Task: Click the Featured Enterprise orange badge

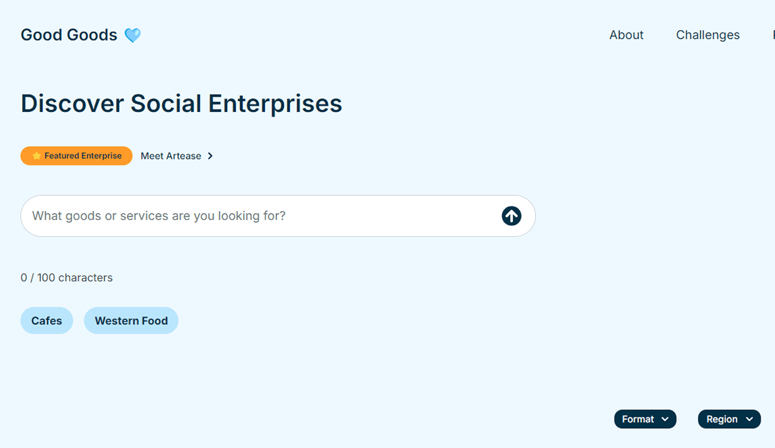Action: pos(76,156)
